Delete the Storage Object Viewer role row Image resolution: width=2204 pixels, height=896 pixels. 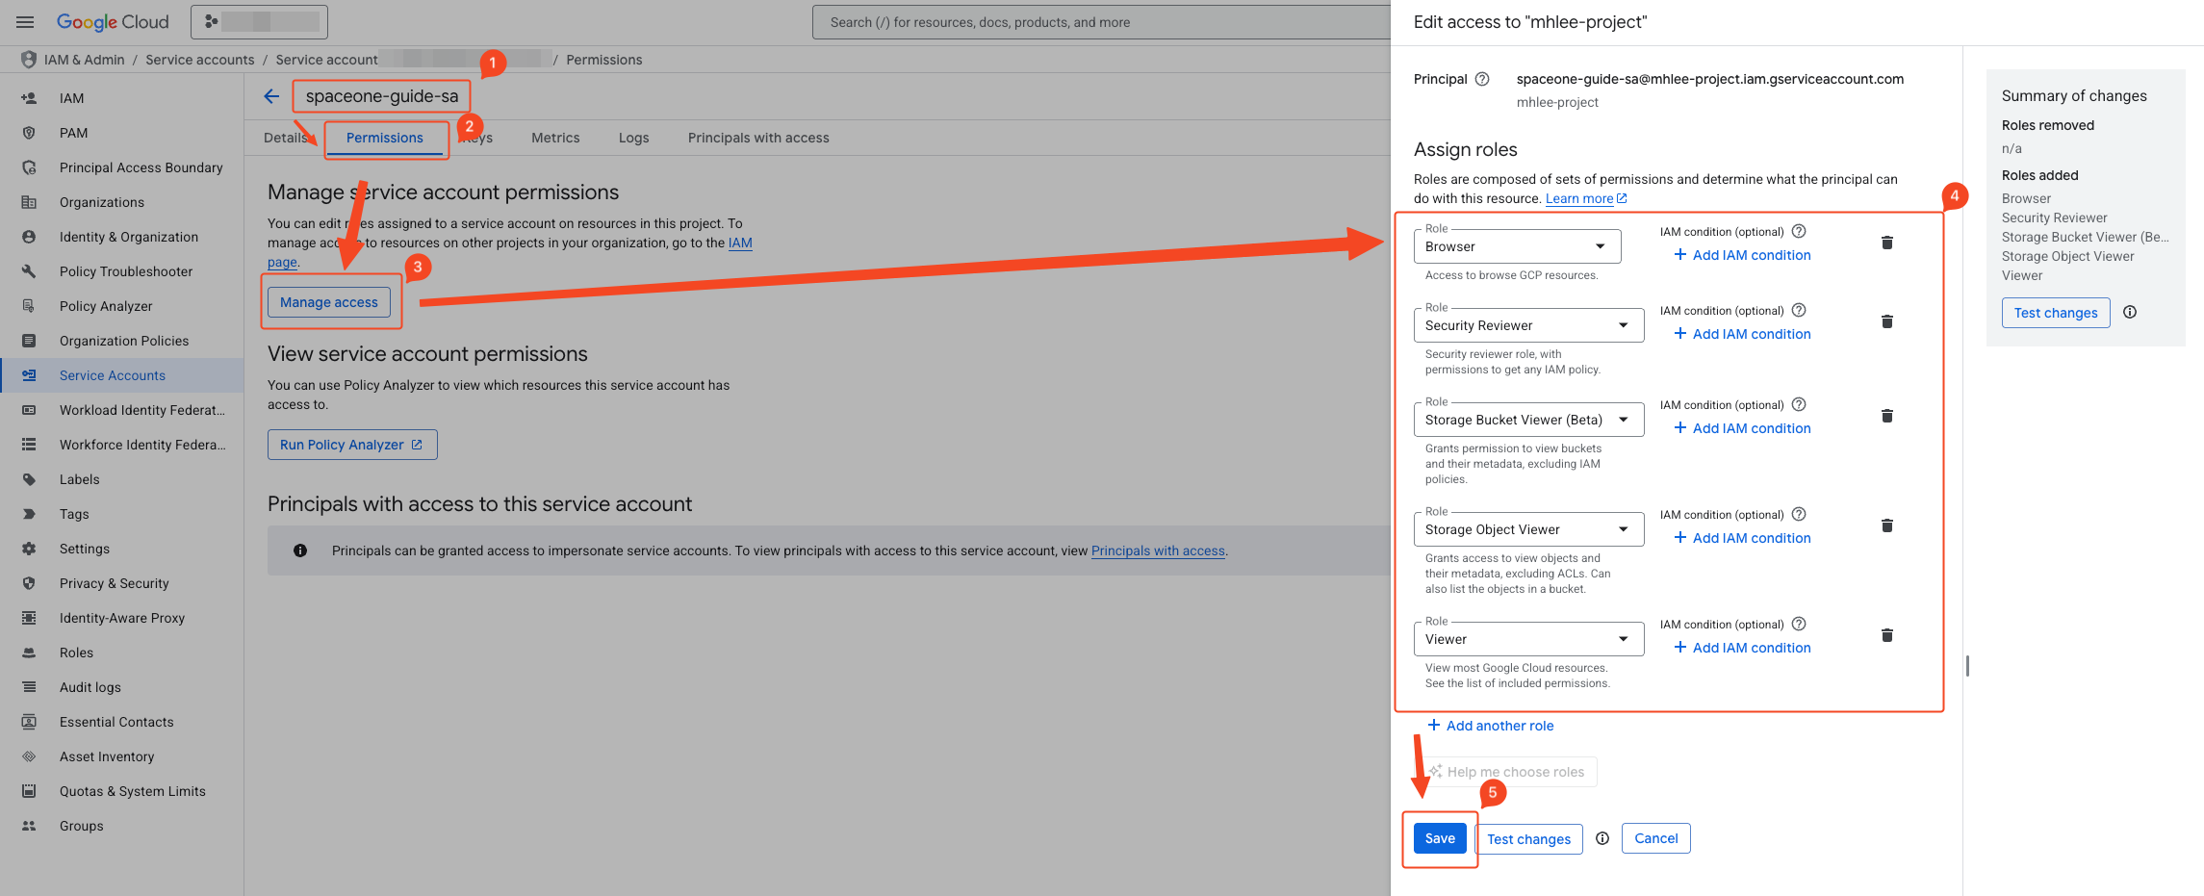1887,525
